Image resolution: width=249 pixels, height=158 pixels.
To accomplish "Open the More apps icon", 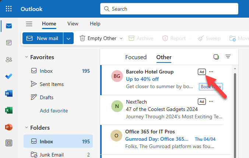I will pyautogui.click(x=9, y=143).
